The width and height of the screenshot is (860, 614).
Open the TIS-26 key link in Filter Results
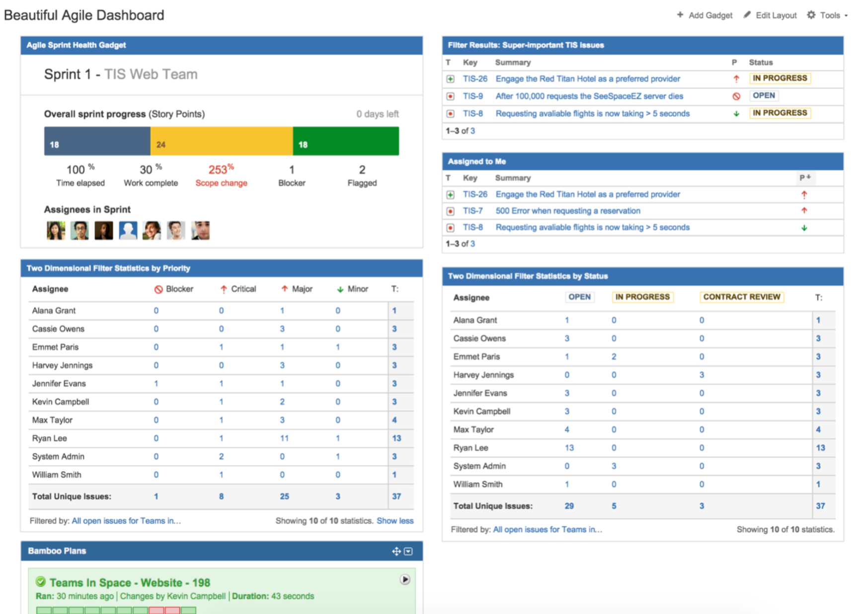(x=475, y=79)
